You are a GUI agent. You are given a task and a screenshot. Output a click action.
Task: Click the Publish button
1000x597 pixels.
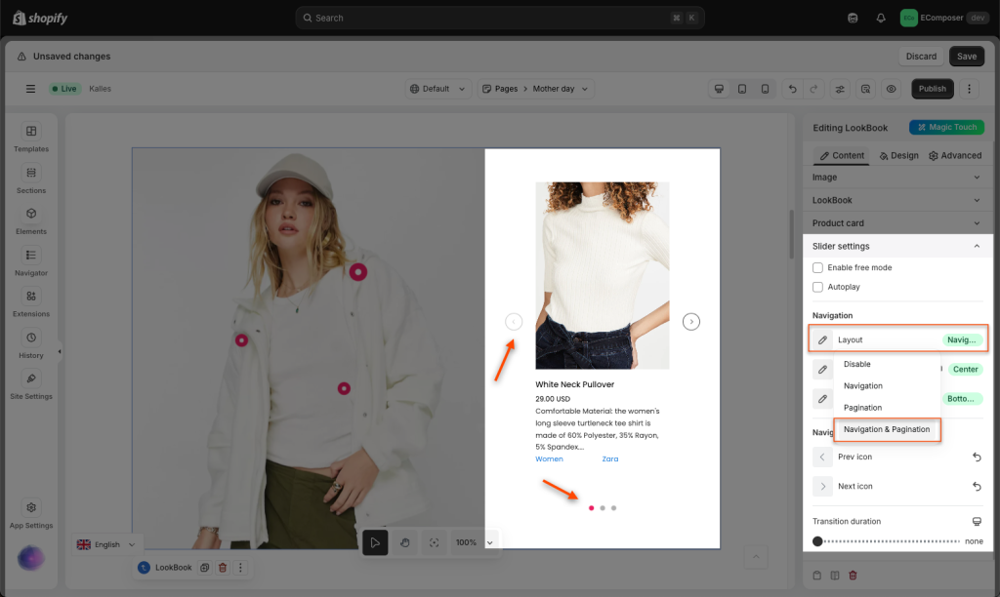(x=932, y=89)
